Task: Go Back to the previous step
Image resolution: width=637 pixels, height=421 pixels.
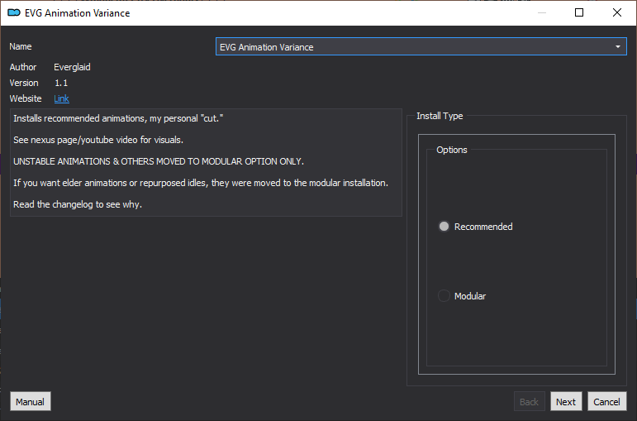Action: (529, 402)
